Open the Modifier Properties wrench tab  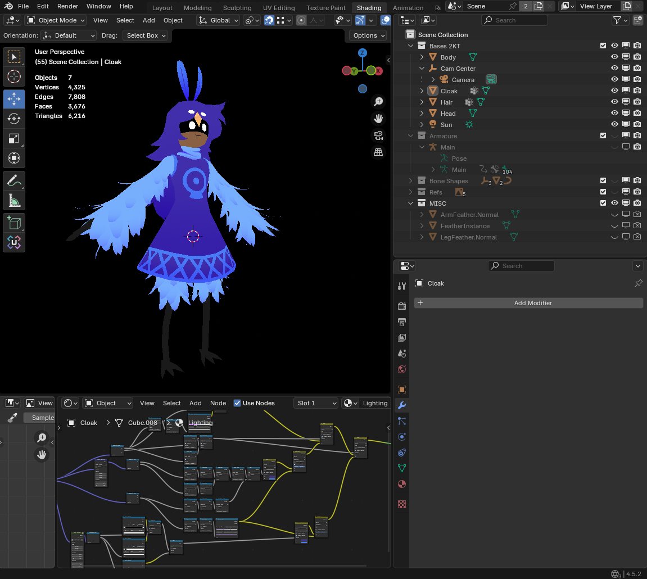pyautogui.click(x=401, y=405)
